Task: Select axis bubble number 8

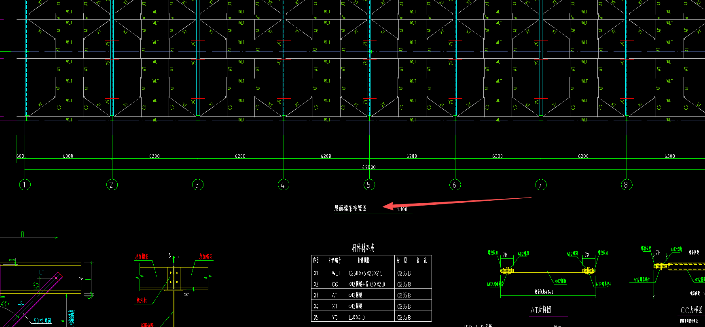Action: [x=626, y=185]
